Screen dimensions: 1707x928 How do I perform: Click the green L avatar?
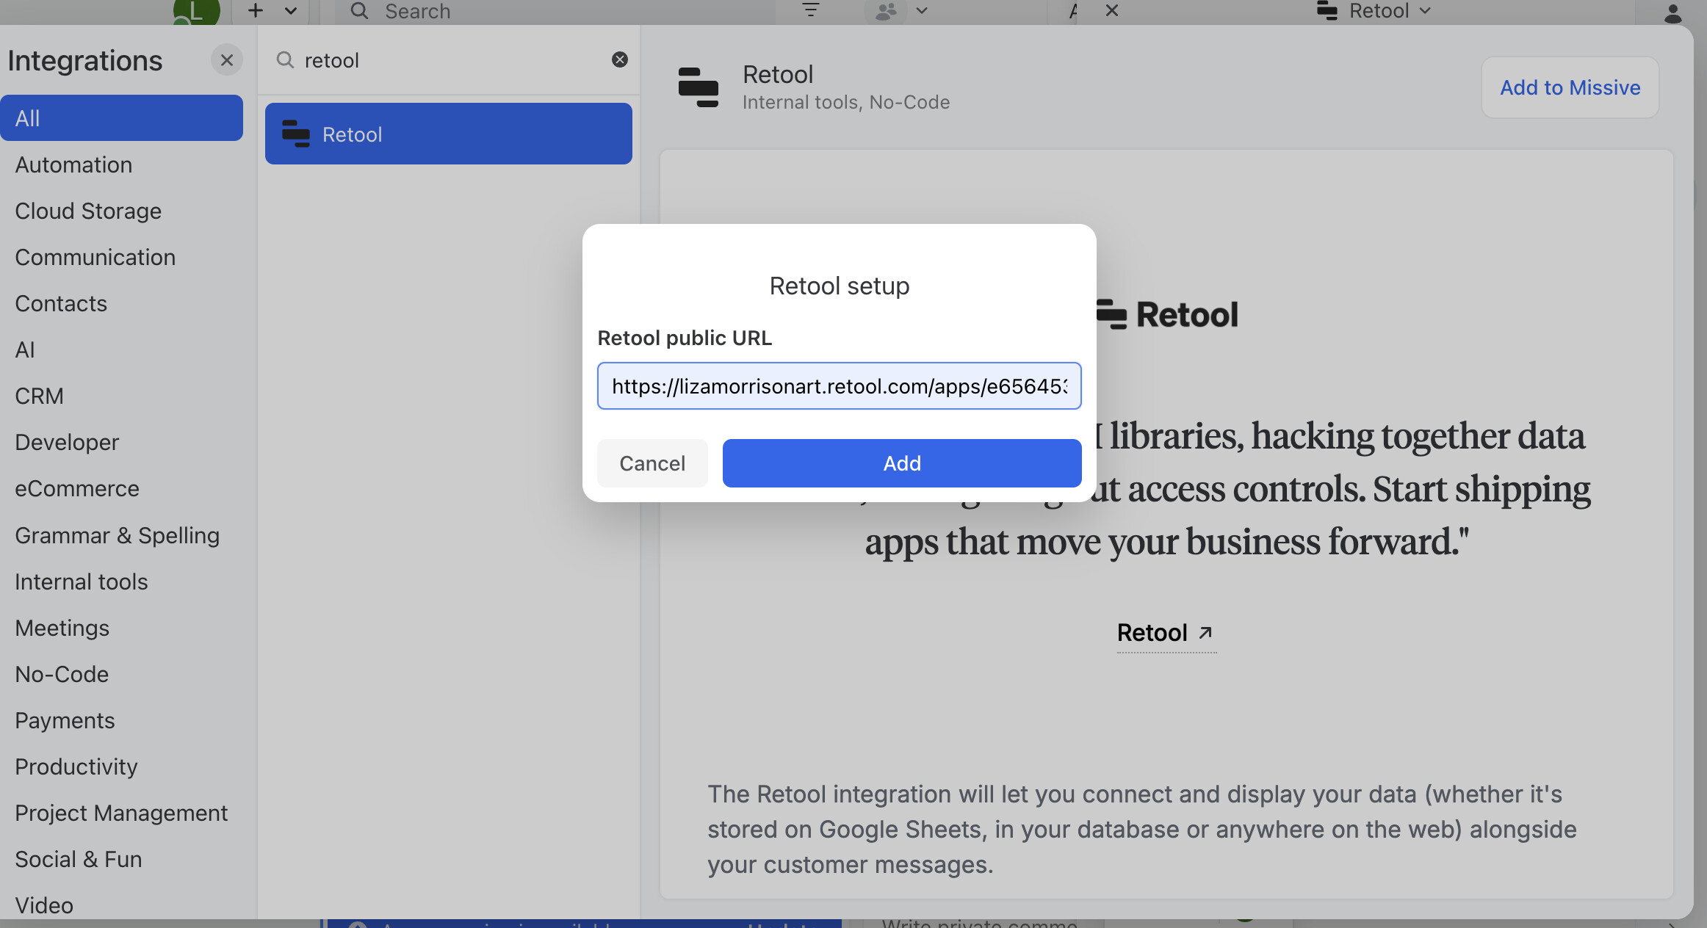point(196,11)
